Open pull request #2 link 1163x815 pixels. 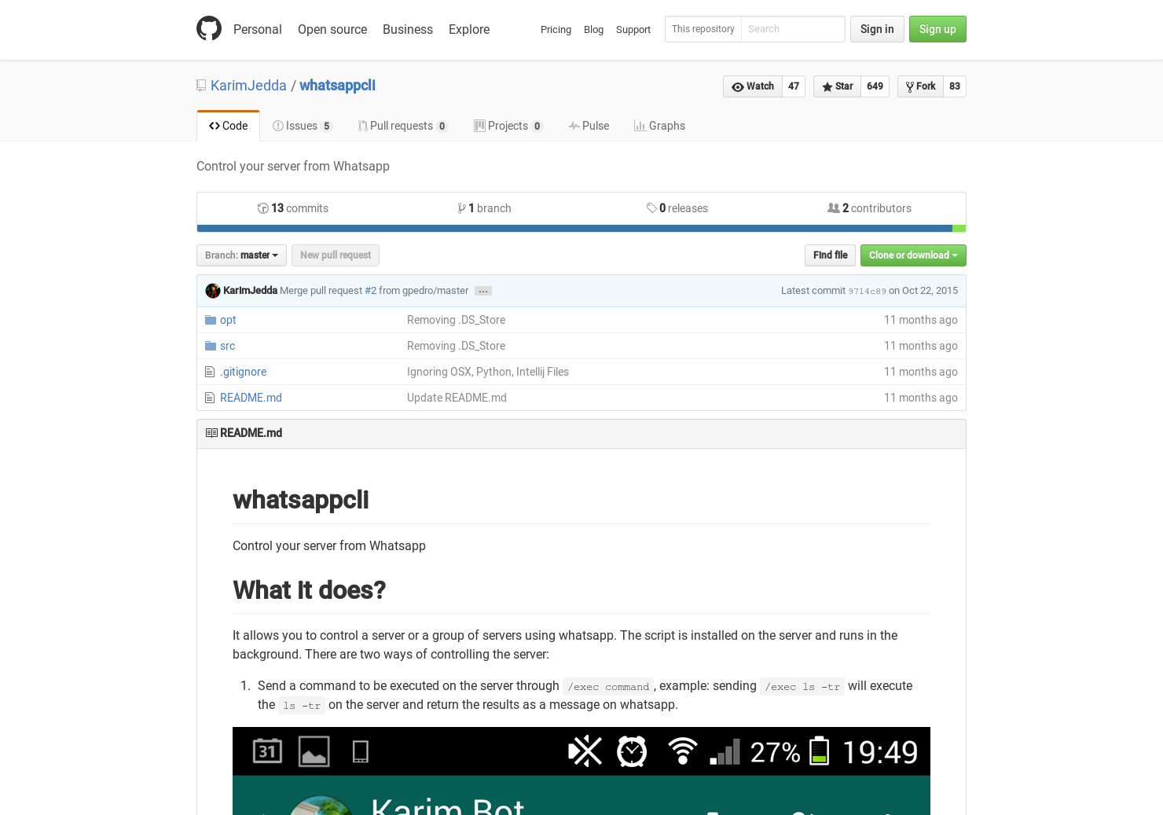coord(370,291)
